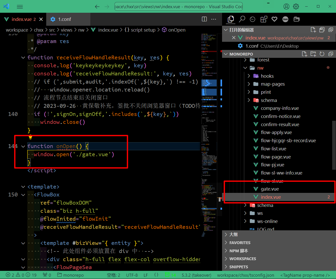This screenshot has height=279, width=336.
Task: Fold the receiveFlowHandleResult function
Action: point(23,58)
